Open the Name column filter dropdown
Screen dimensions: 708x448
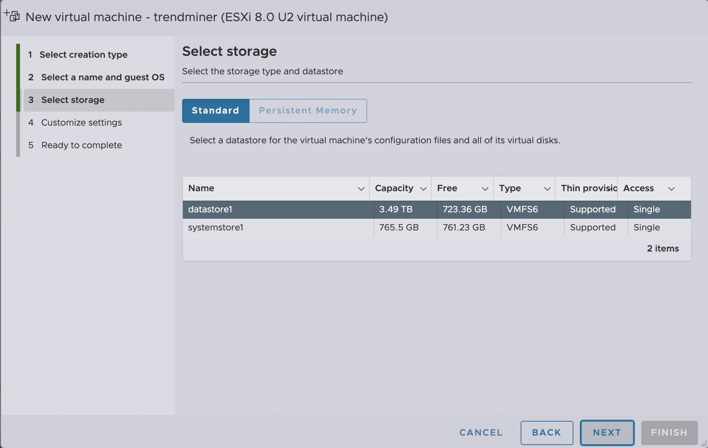[361, 189]
